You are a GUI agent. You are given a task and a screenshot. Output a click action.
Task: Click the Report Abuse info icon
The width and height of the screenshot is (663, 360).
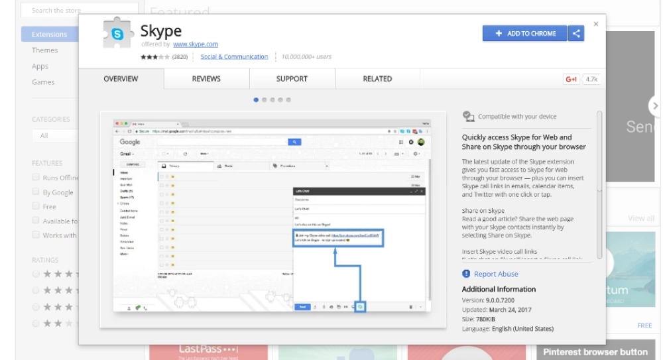pyautogui.click(x=467, y=274)
